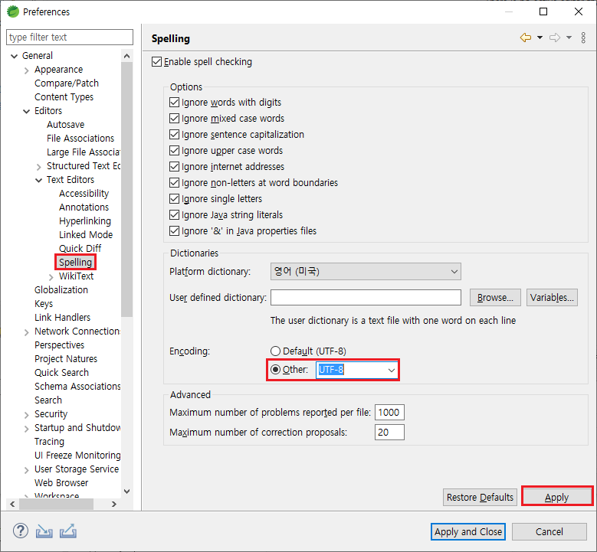
Task: Expand the Startup and Shutdown node
Action: (x=26, y=429)
